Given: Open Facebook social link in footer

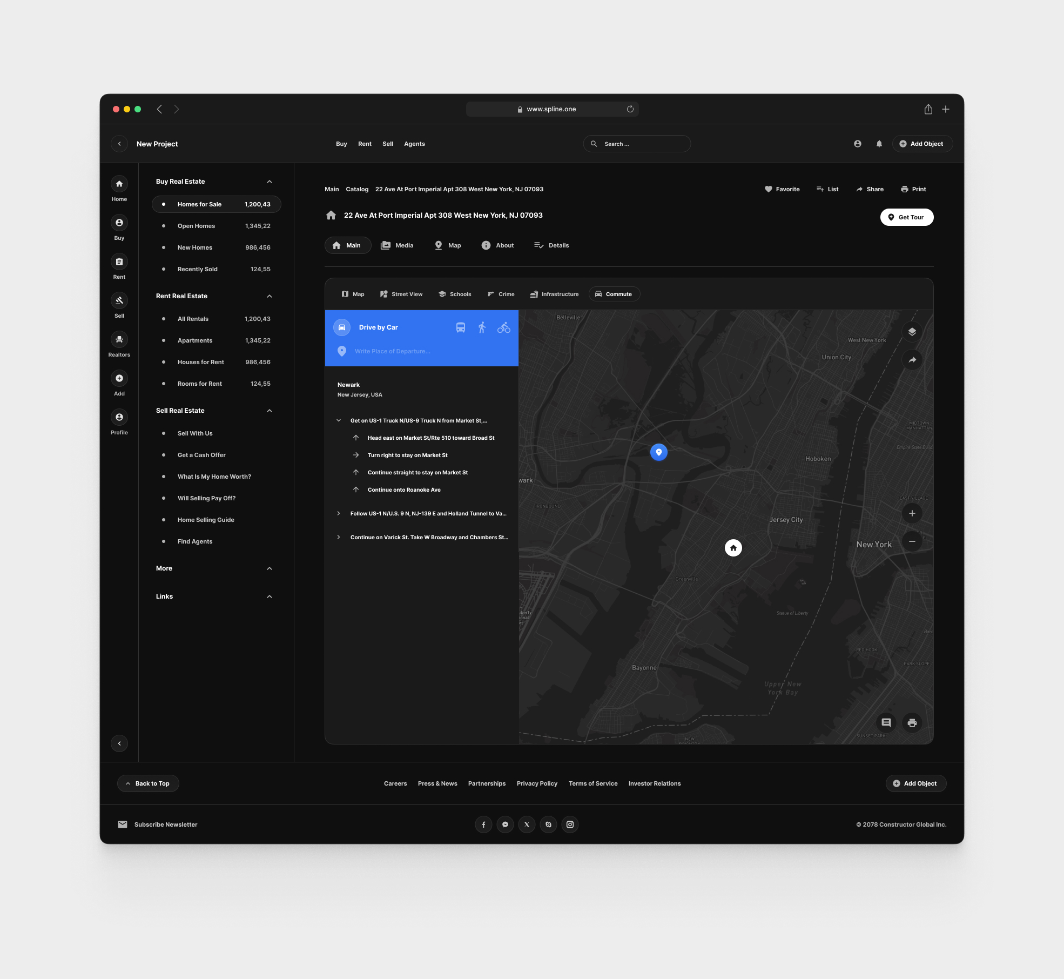Looking at the screenshot, I should click(x=483, y=824).
